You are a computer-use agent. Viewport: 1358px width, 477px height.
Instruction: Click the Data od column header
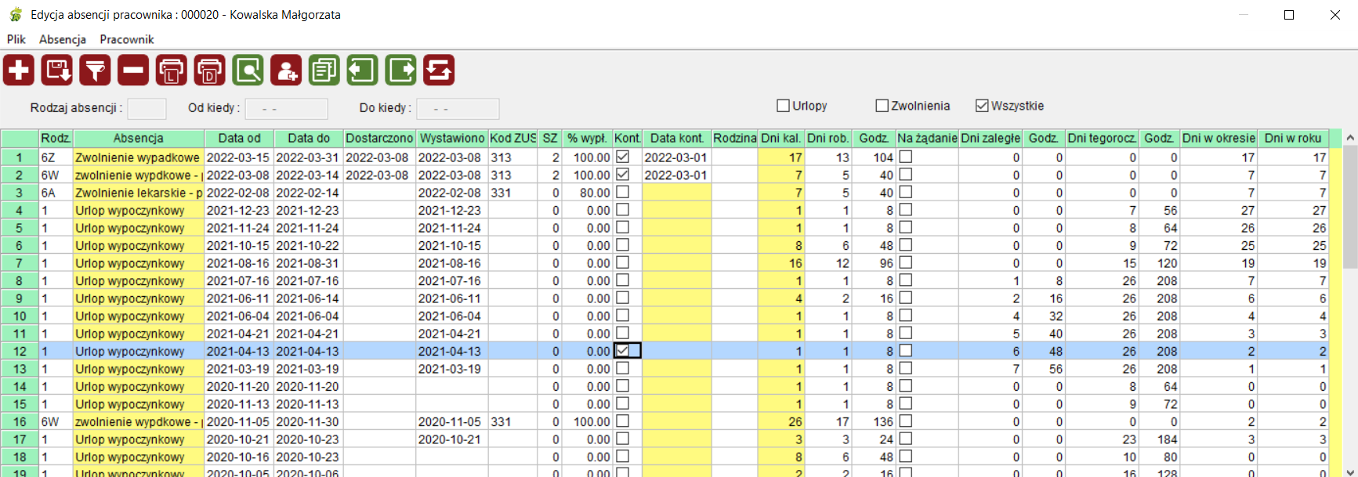tap(239, 139)
